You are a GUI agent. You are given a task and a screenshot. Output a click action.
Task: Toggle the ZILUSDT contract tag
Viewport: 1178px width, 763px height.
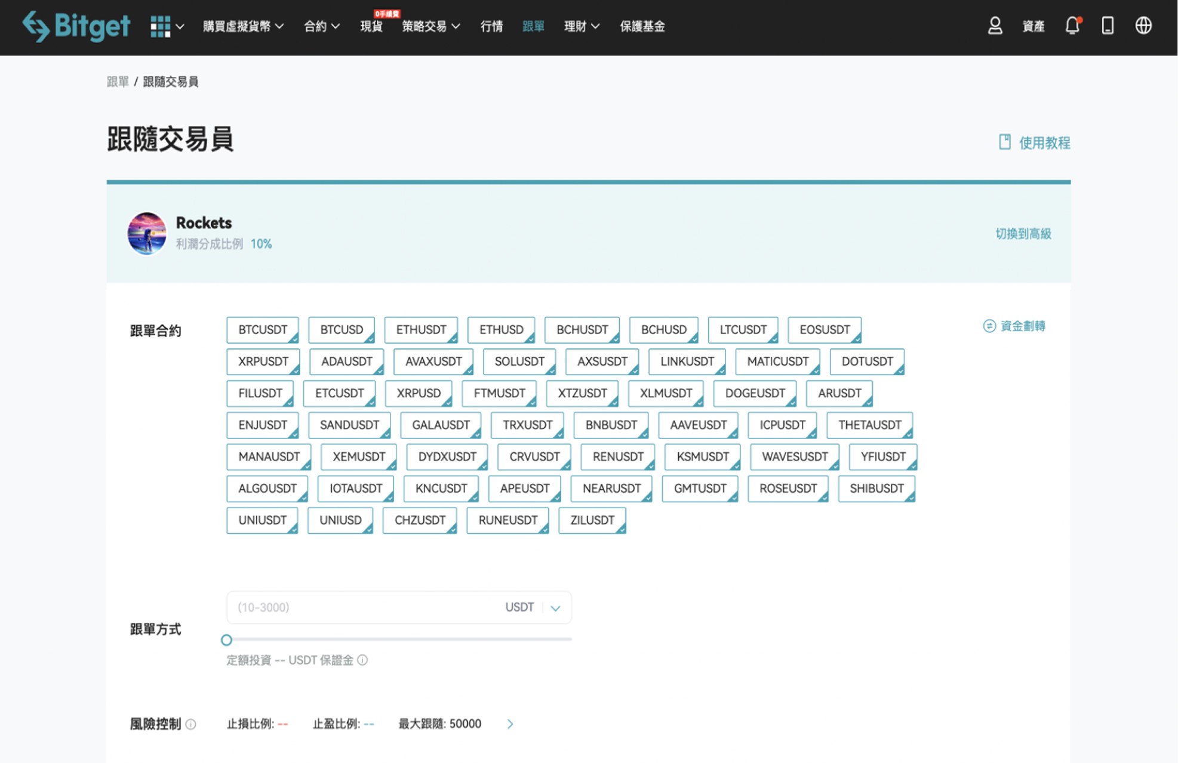(x=592, y=520)
